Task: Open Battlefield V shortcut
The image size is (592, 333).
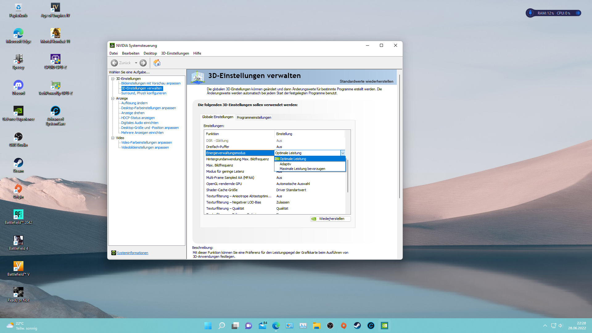Action: pyautogui.click(x=18, y=269)
